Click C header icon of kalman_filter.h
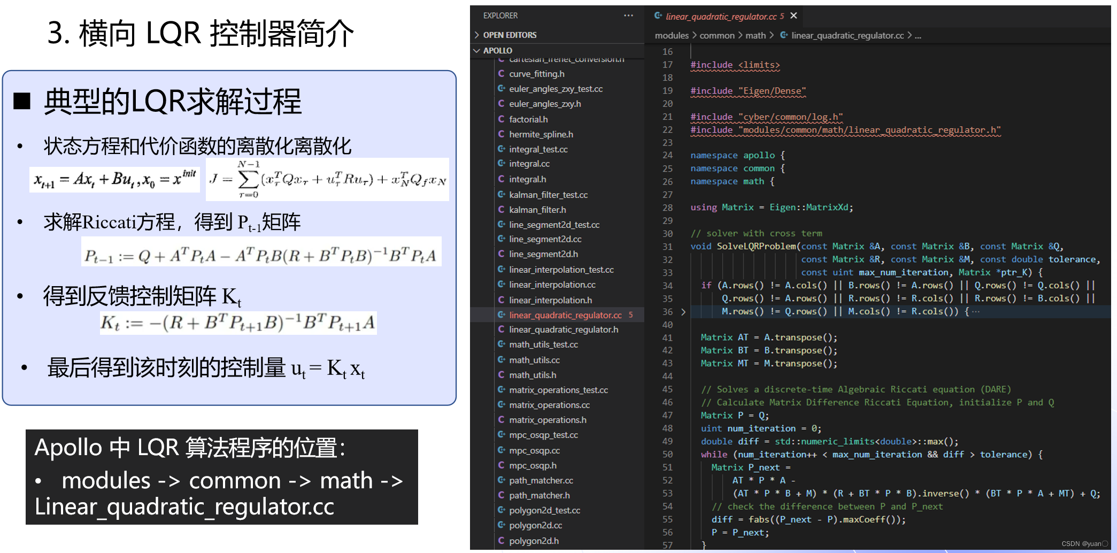 [502, 209]
